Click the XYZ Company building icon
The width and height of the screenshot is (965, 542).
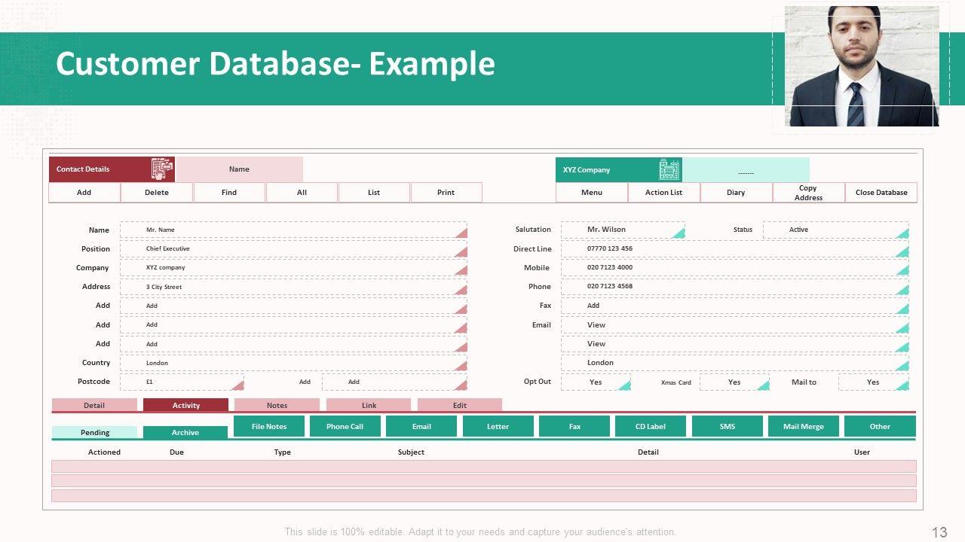point(669,170)
